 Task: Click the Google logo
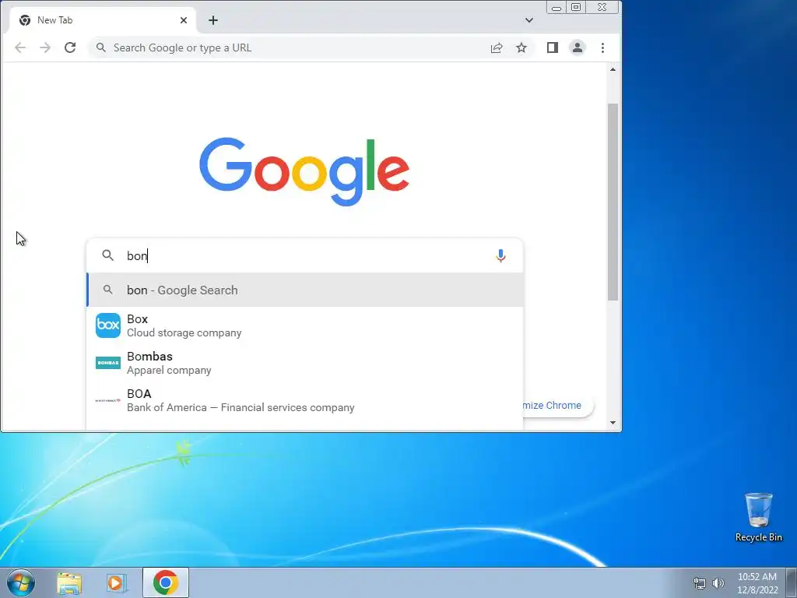pyautogui.click(x=304, y=171)
